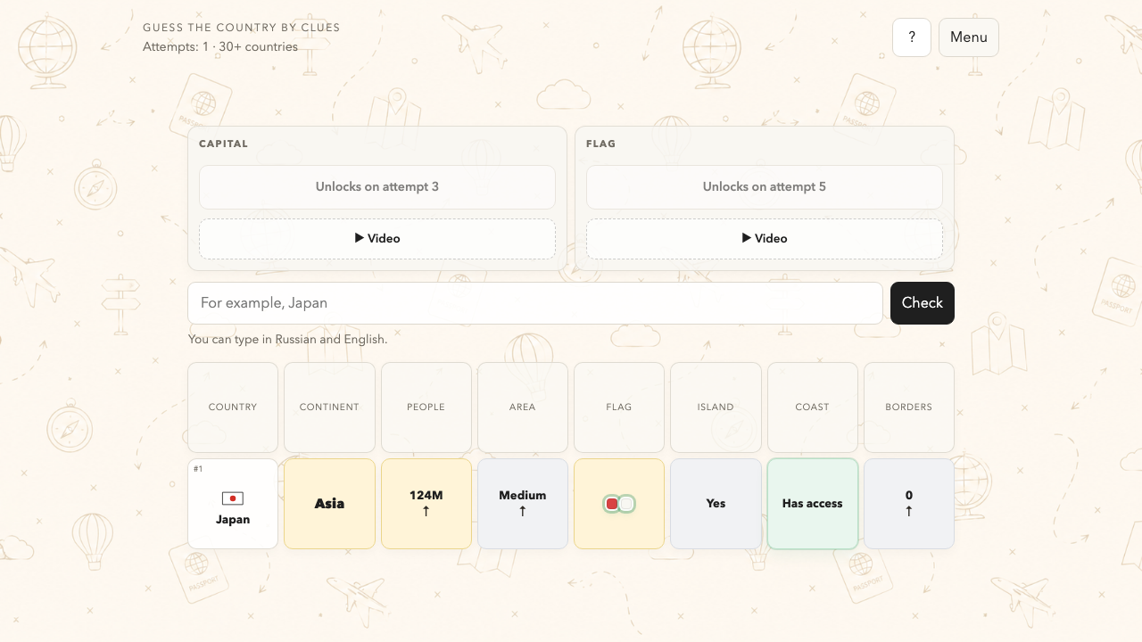
Task: Select the PEOPLE column header
Action: coord(426,407)
